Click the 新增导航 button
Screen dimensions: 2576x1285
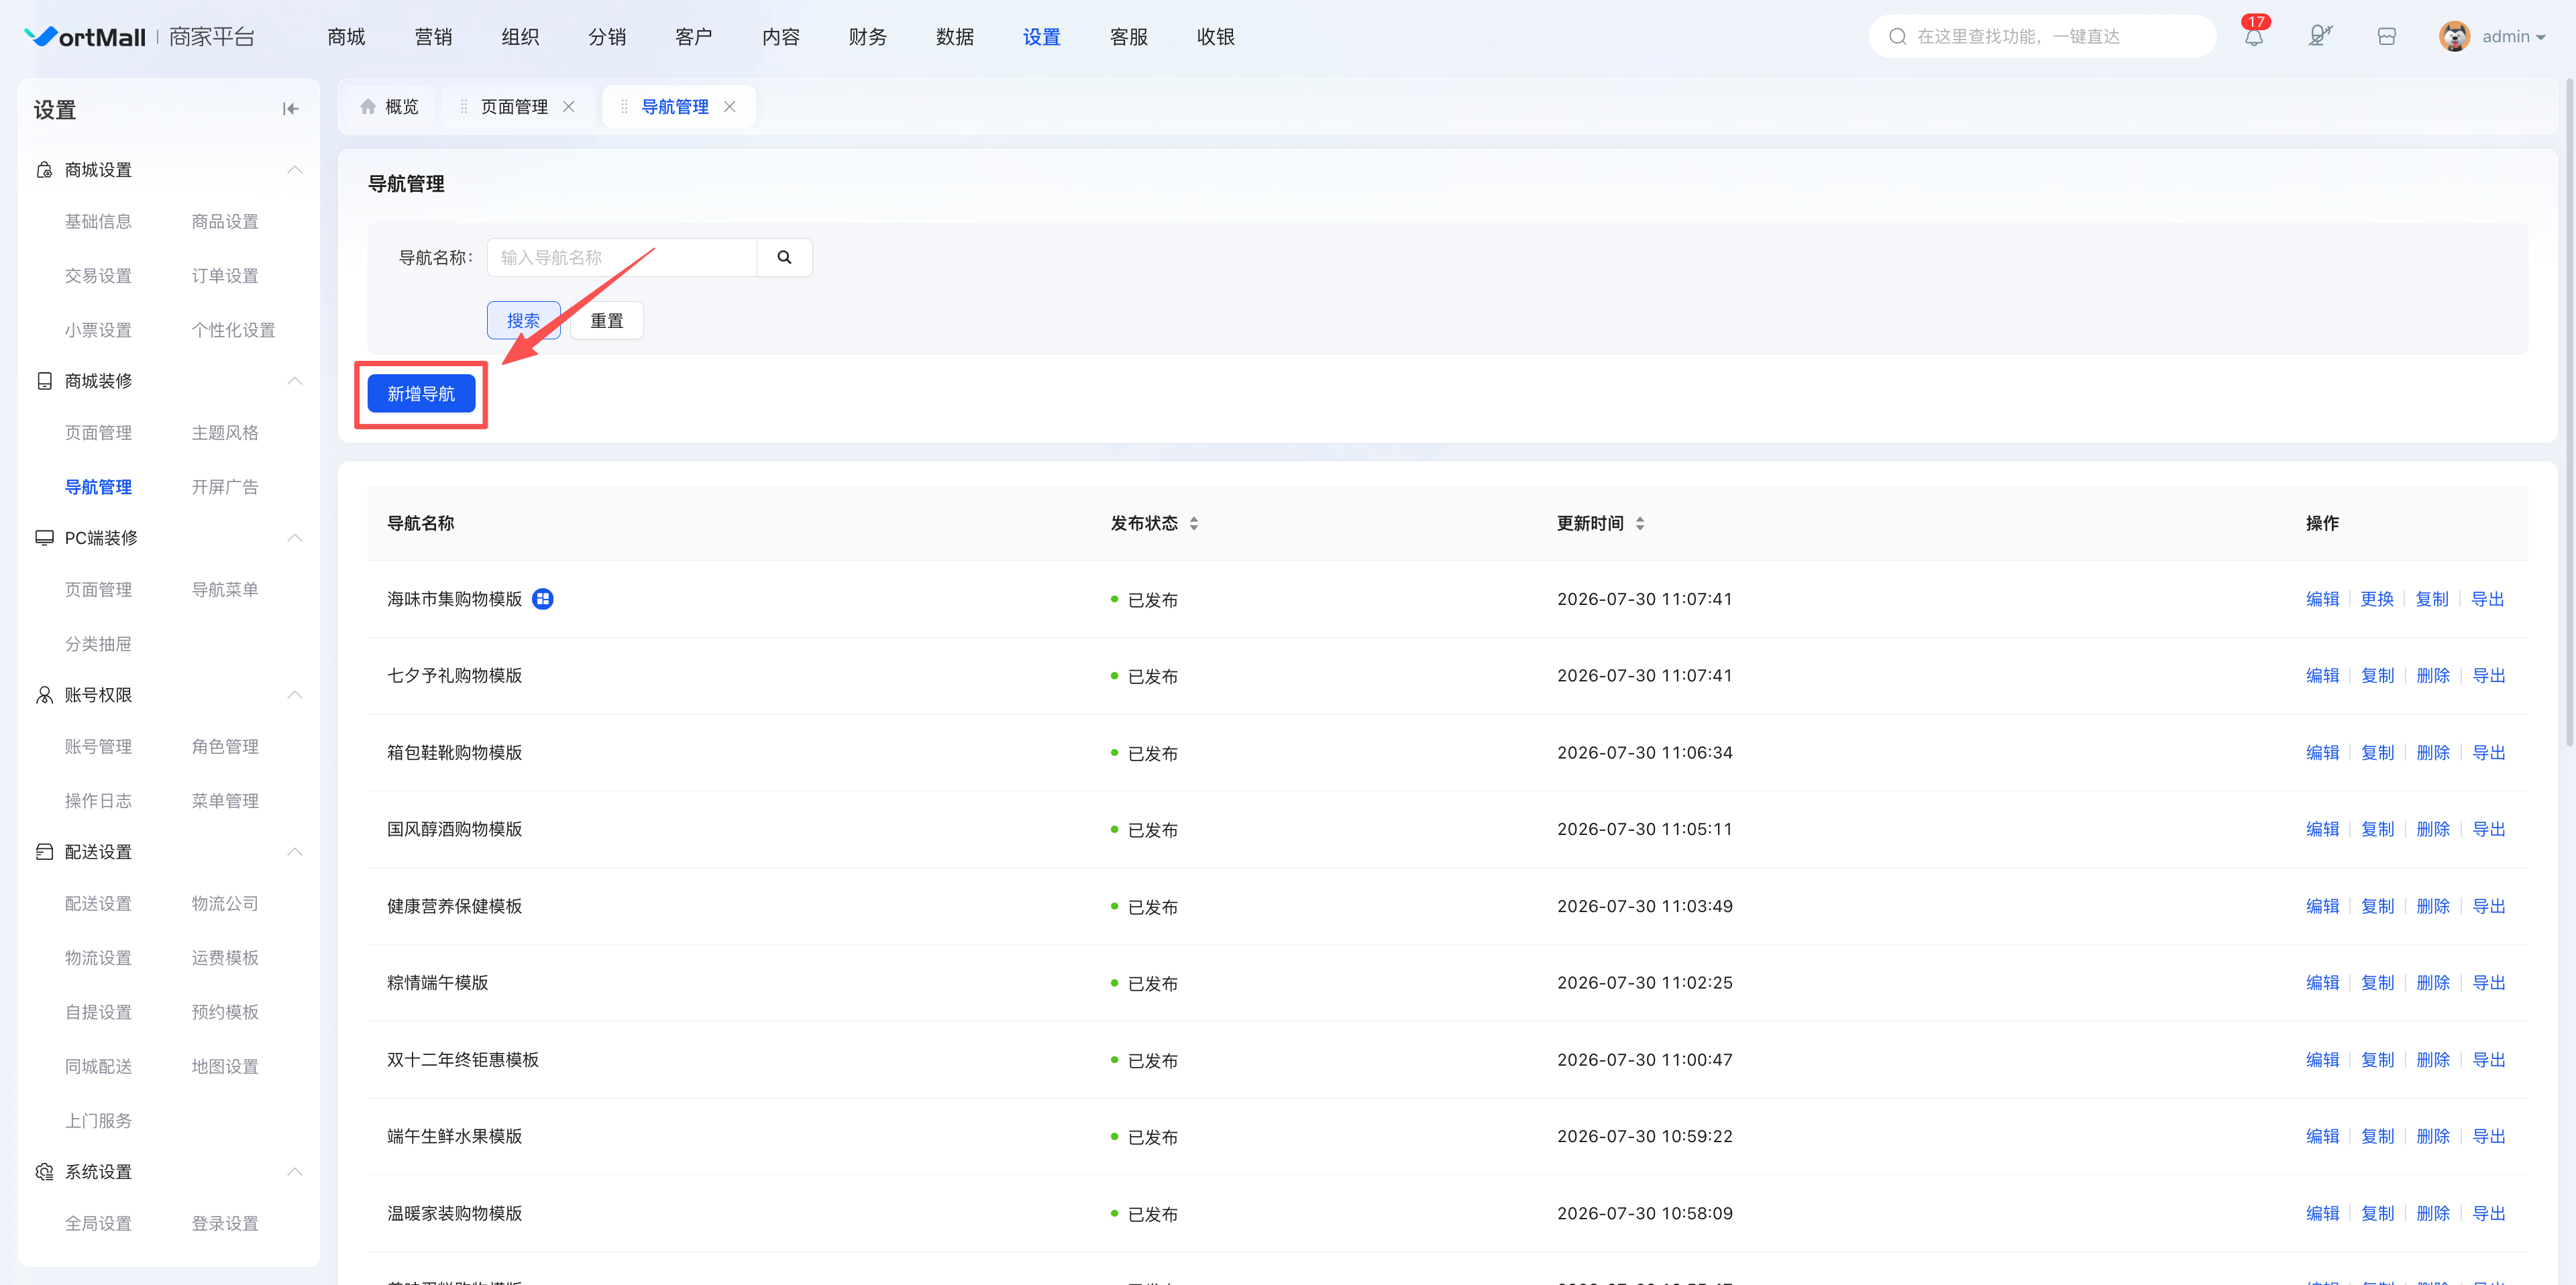tap(421, 394)
